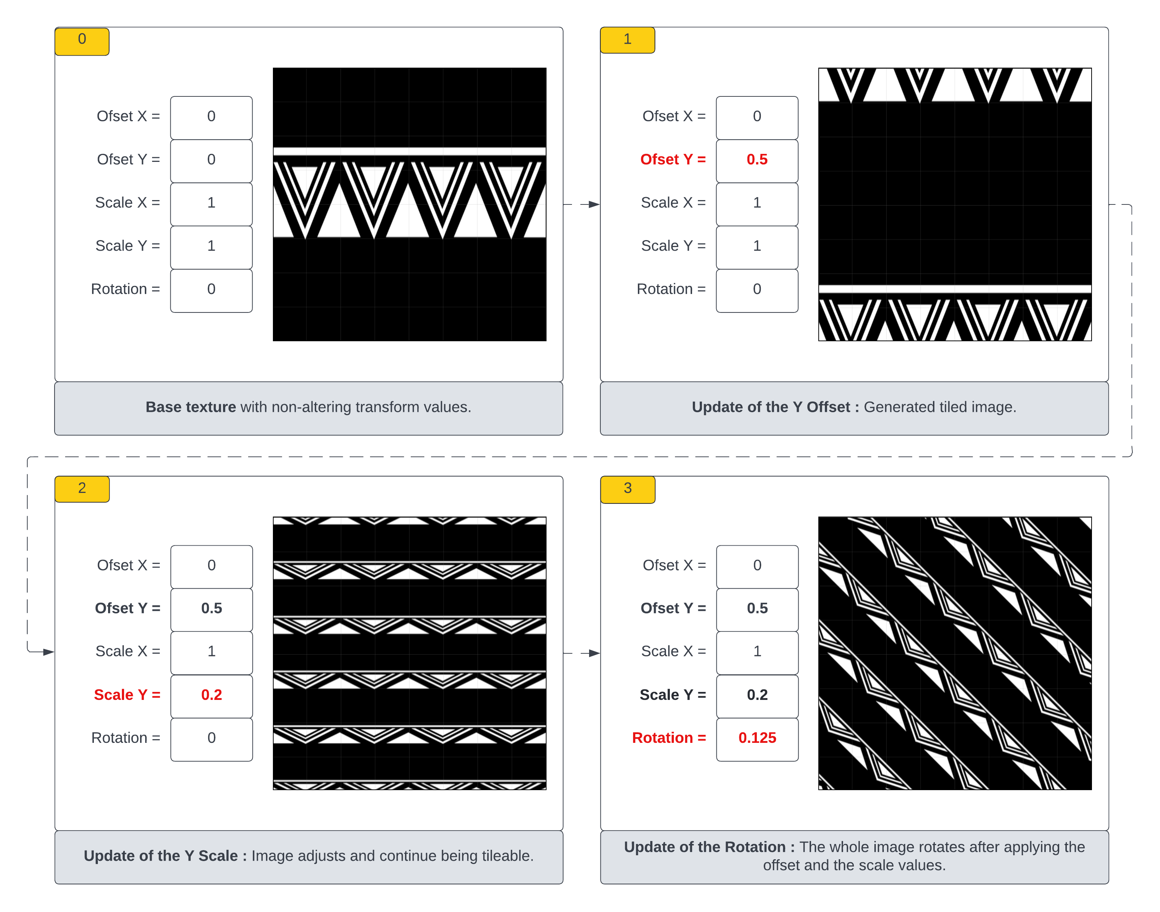
Task: Click the Ofset X value field in panel 2
Action: [211, 566]
